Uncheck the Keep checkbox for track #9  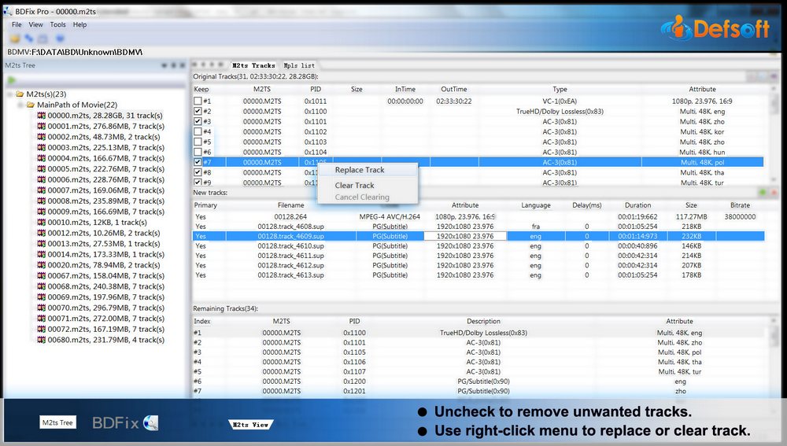[x=198, y=182]
